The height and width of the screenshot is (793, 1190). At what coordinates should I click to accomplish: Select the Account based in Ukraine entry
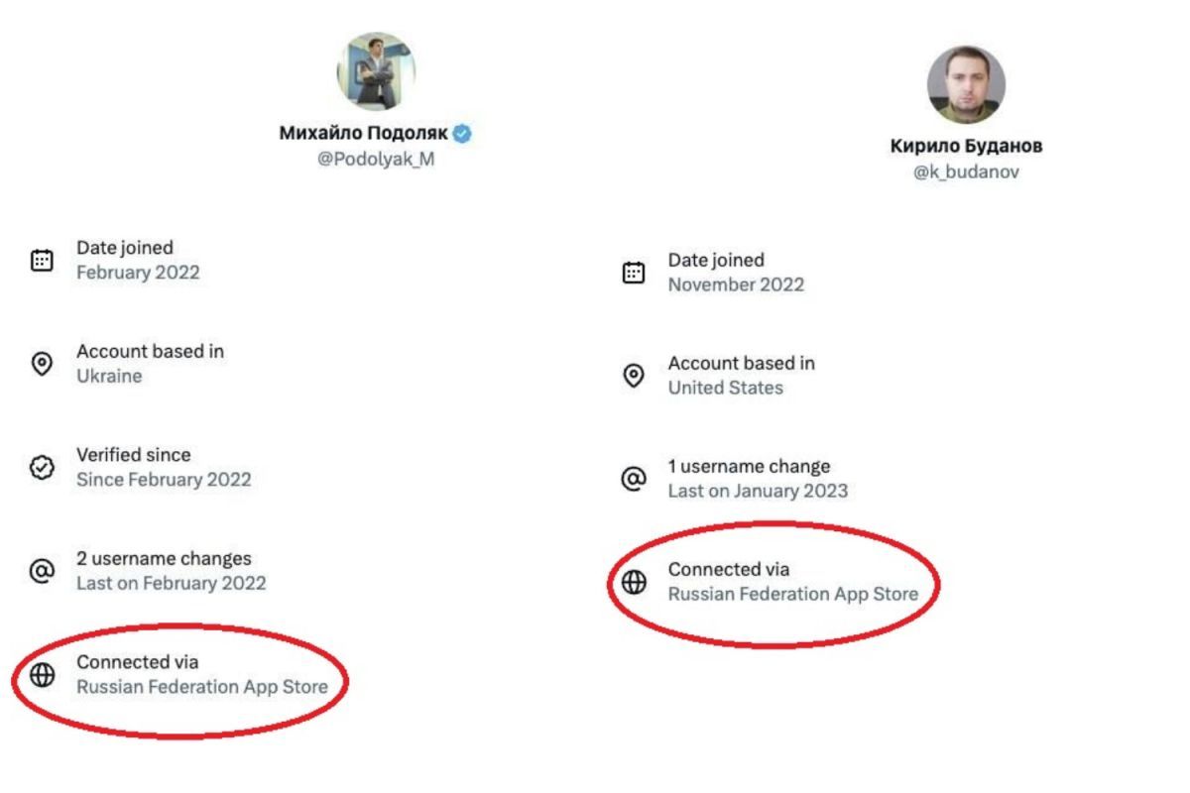coord(151,363)
